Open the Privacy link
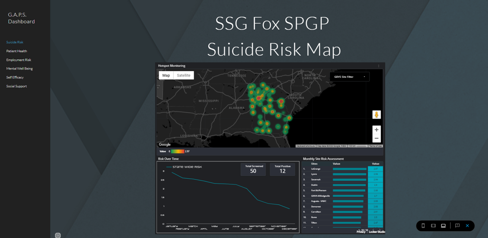Screen dimensions: 488x238 [x=361, y=232]
